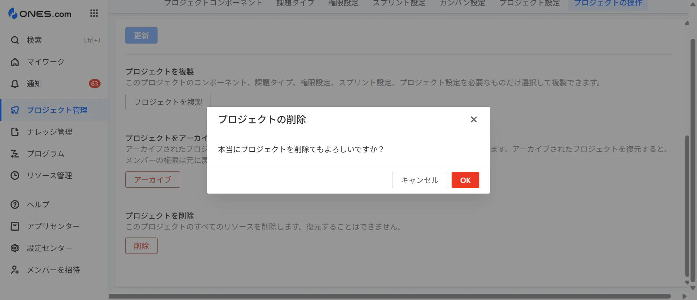
Task: Click the プロジェクトを複製 button
Action: (168, 102)
